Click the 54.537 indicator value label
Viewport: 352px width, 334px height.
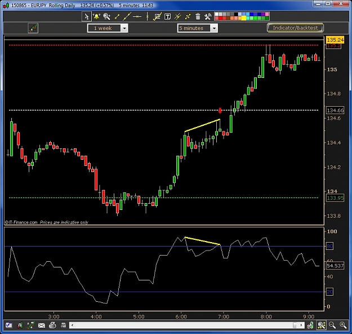335,266
